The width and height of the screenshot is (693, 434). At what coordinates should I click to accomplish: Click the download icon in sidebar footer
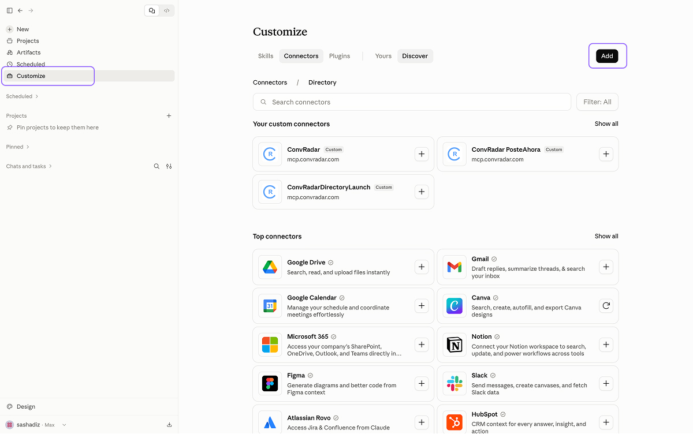coord(169,425)
